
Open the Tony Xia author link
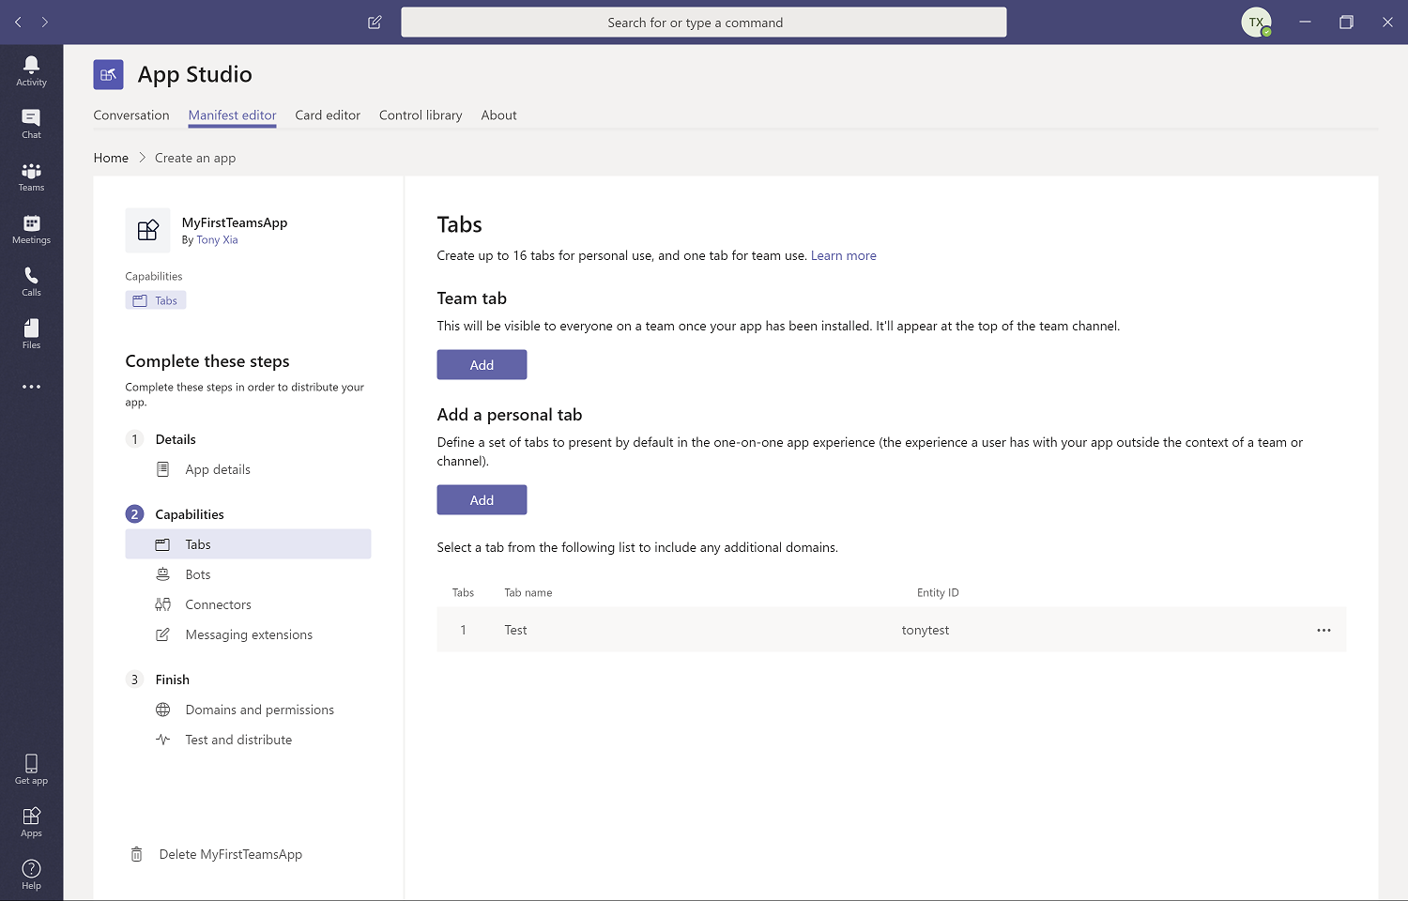coord(217,240)
